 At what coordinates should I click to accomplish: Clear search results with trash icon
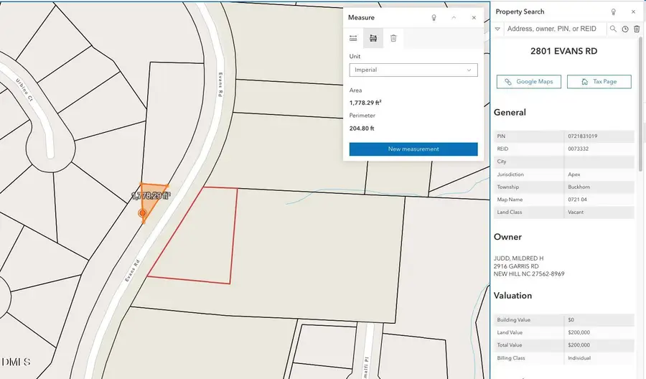click(636, 29)
